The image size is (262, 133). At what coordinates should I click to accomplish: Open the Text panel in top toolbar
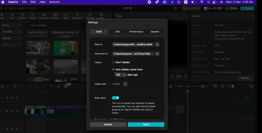pos(12,16)
